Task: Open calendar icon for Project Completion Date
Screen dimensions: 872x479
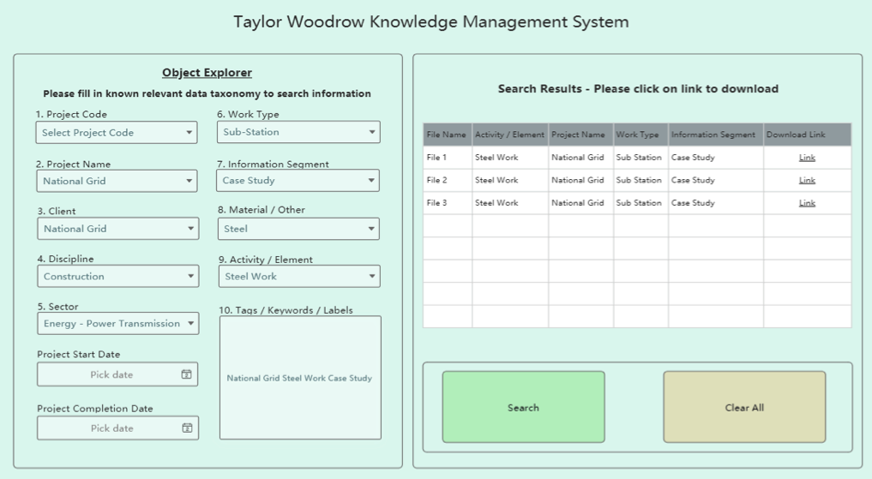Action: click(x=188, y=428)
